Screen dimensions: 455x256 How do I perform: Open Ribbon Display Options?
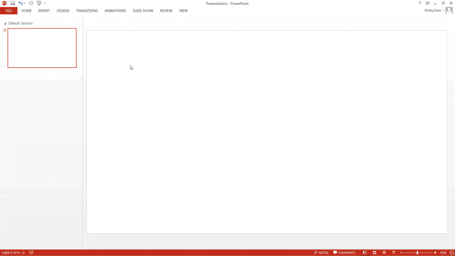(428, 3)
